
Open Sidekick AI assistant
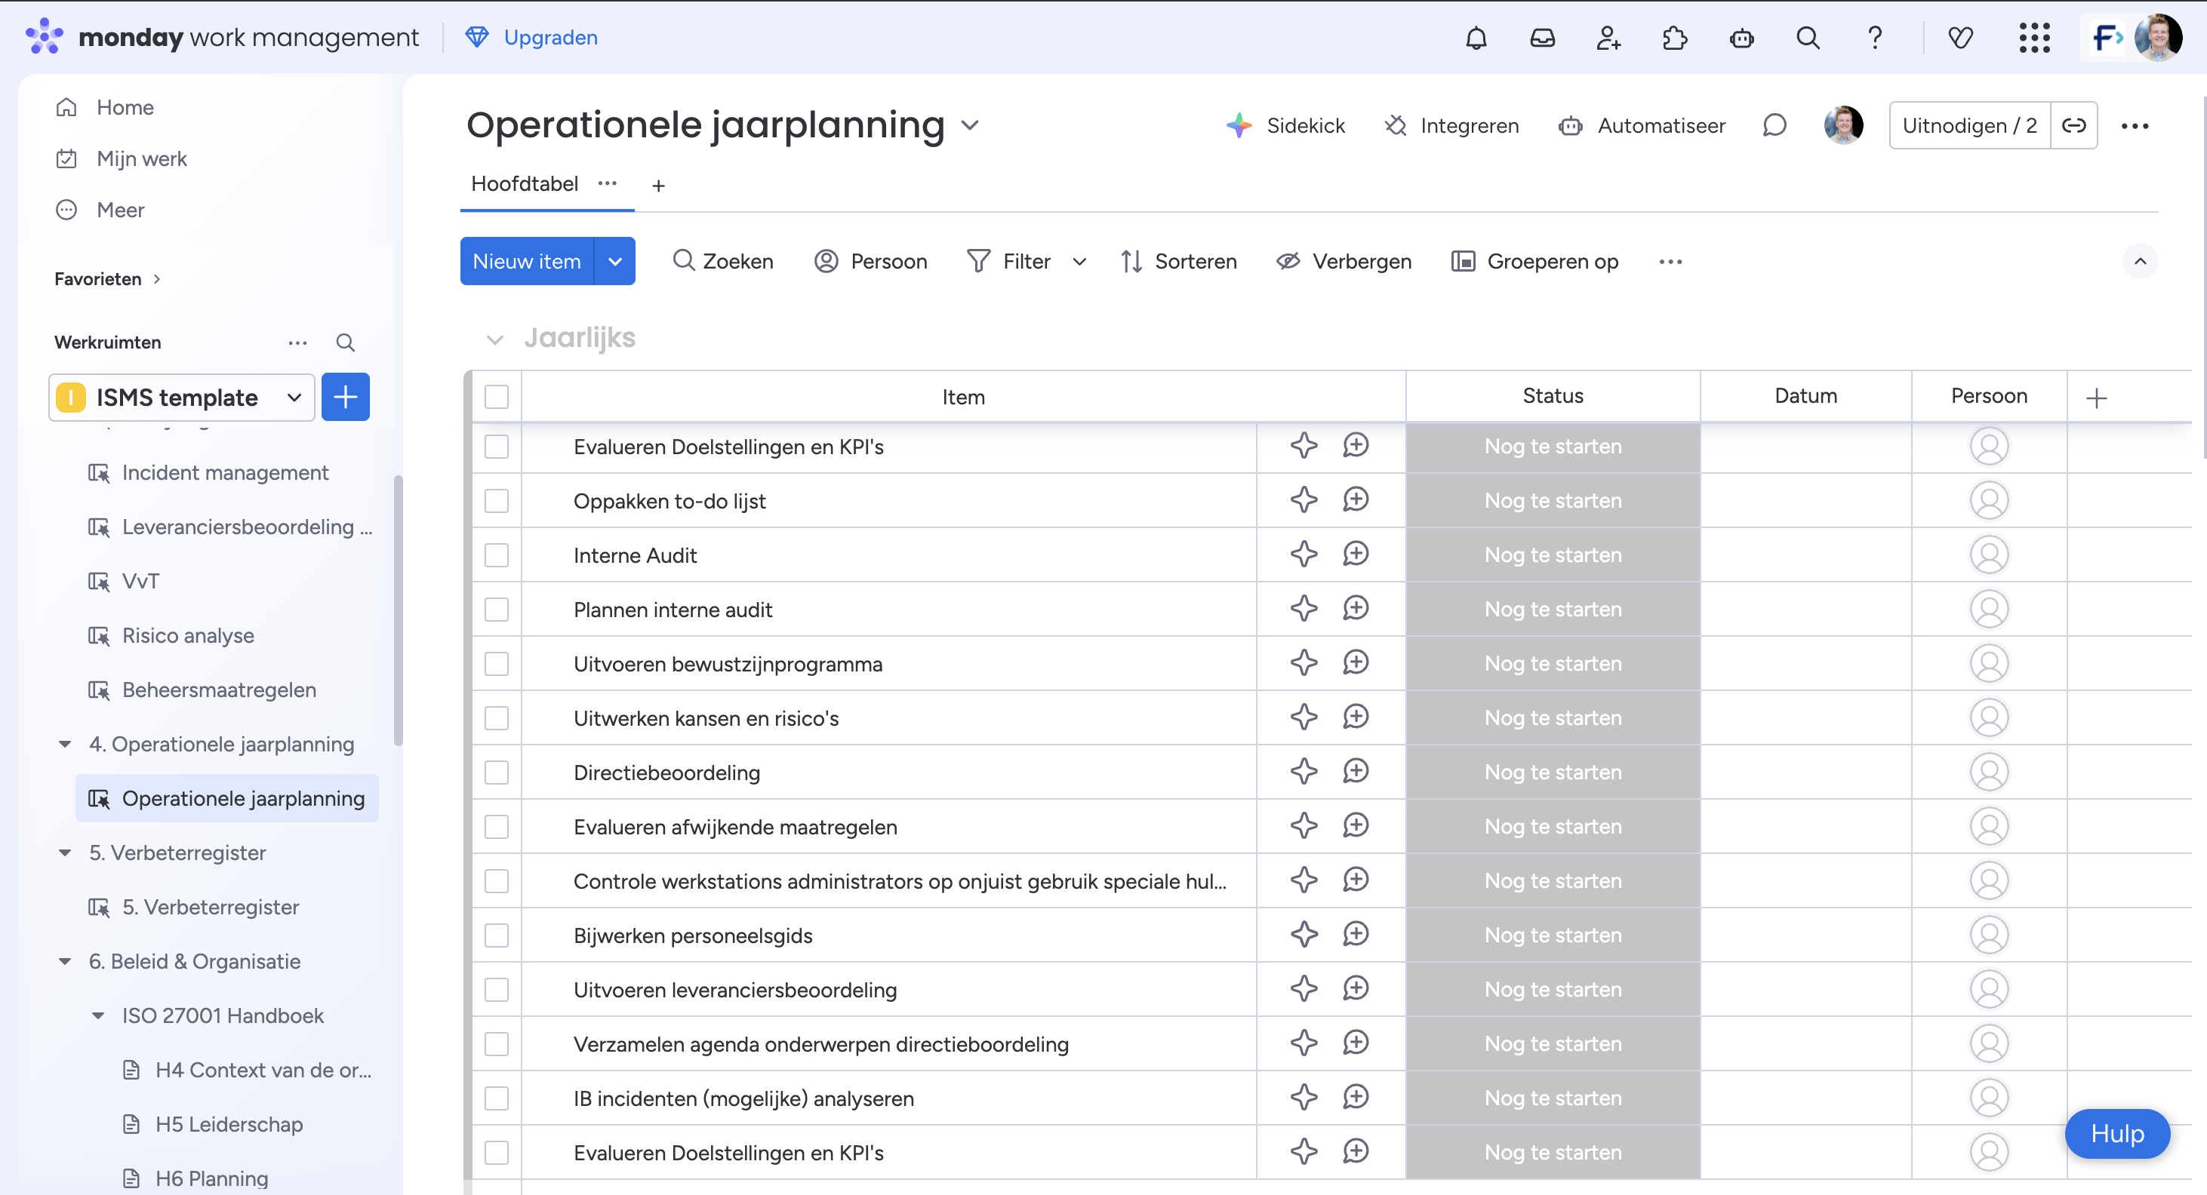pyautogui.click(x=1285, y=126)
